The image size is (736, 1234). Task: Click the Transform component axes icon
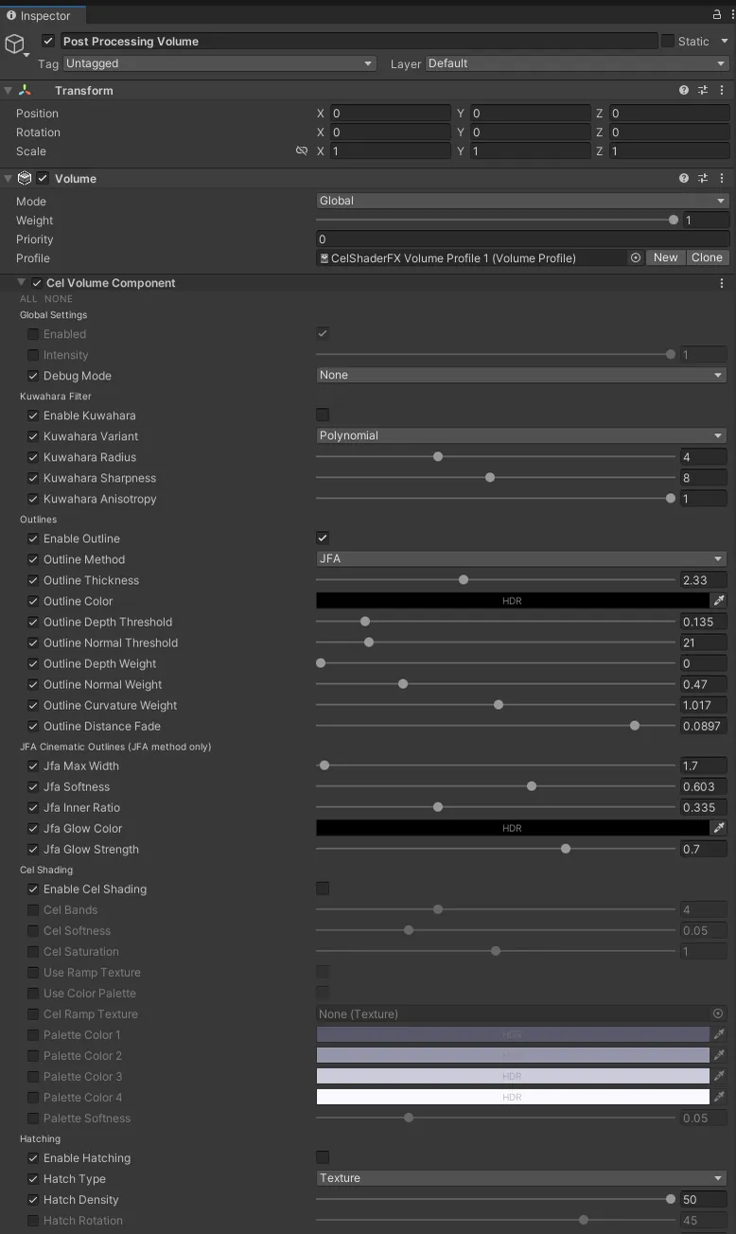[x=25, y=91]
